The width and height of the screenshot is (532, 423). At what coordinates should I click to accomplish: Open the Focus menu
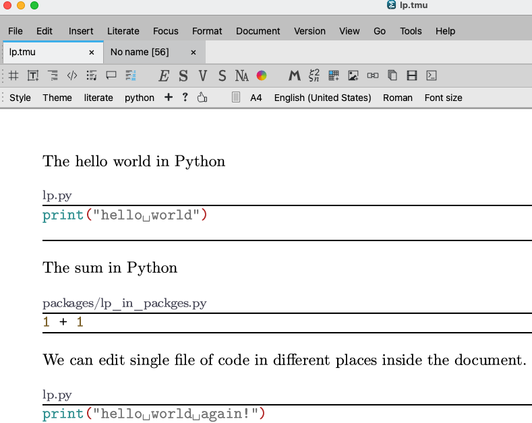coord(166,31)
